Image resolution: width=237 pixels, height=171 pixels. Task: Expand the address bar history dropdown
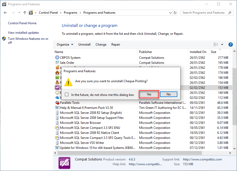coord(170,13)
